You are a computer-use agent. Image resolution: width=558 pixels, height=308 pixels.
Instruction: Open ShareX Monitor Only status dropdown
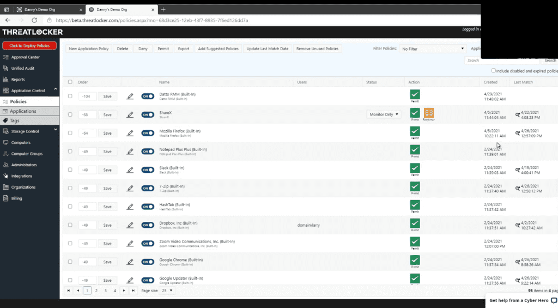pos(384,114)
